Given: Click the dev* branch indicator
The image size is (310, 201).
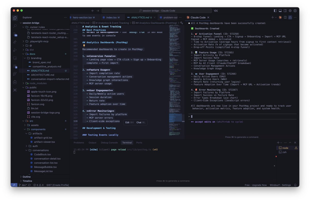Looking at the screenshot, I should [23, 185].
